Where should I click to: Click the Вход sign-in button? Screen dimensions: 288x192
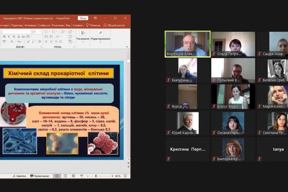83,18
